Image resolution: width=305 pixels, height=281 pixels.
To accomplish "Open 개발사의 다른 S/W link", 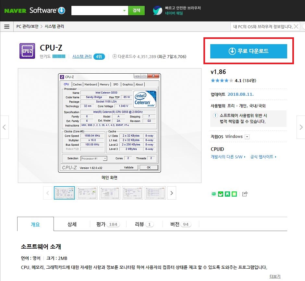I will click(228, 157).
